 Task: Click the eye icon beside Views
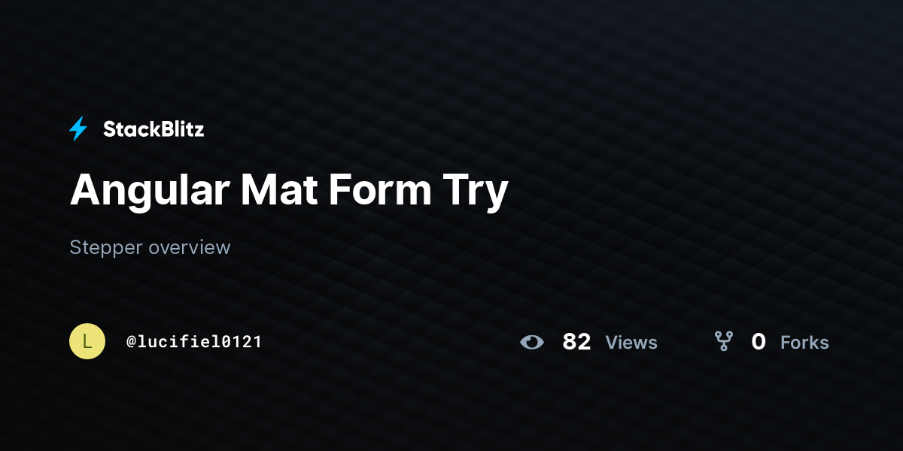click(532, 342)
